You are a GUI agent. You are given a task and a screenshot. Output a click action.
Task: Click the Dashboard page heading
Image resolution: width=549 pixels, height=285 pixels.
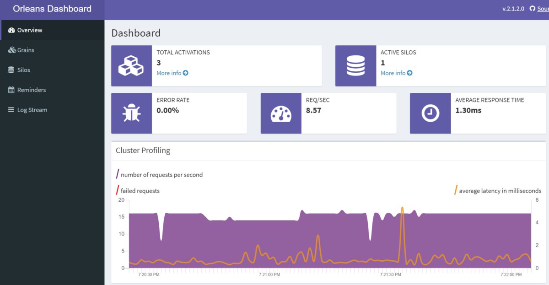point(136,33)
